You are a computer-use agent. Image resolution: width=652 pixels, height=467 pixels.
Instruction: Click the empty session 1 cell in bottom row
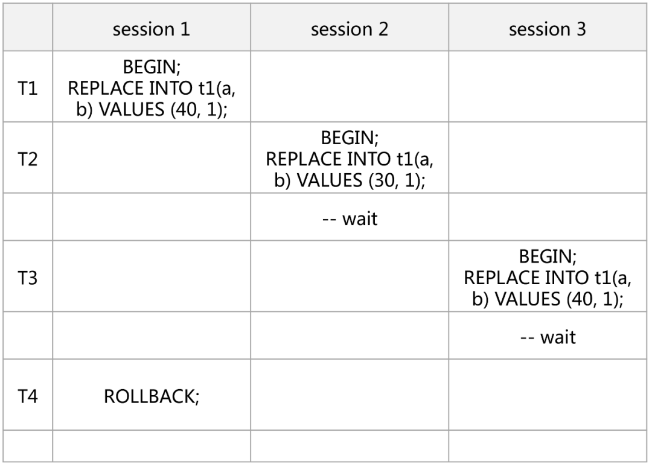(x=152, y=446)
